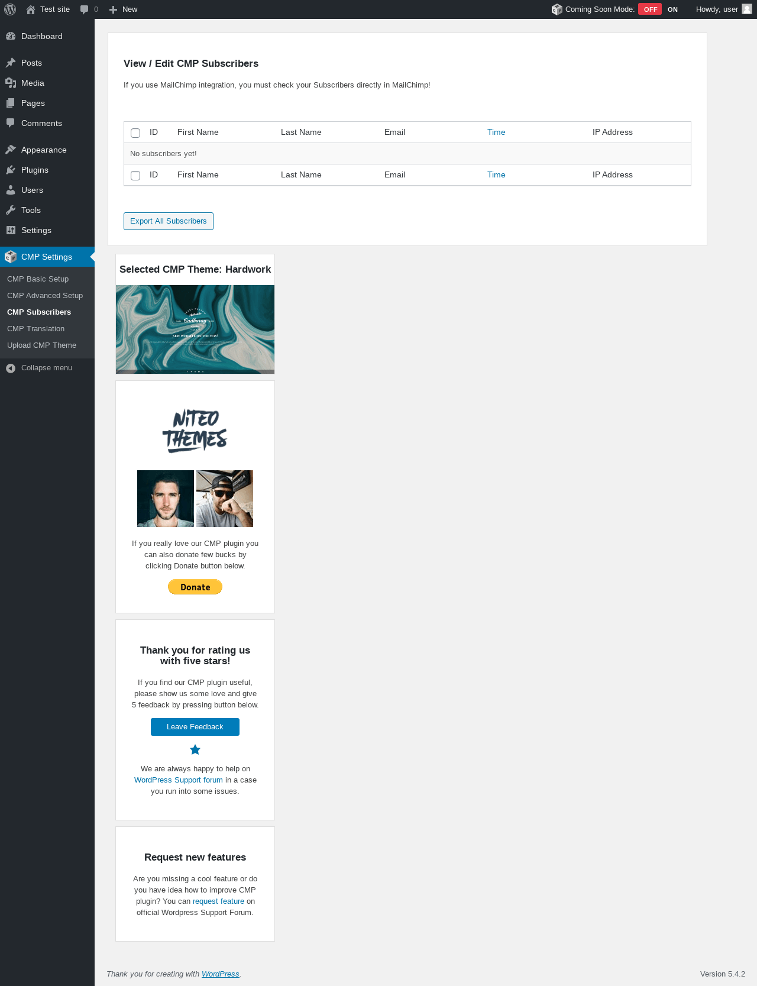
Task: Click the plus icon next to New
Action: [x=114, y=9]
